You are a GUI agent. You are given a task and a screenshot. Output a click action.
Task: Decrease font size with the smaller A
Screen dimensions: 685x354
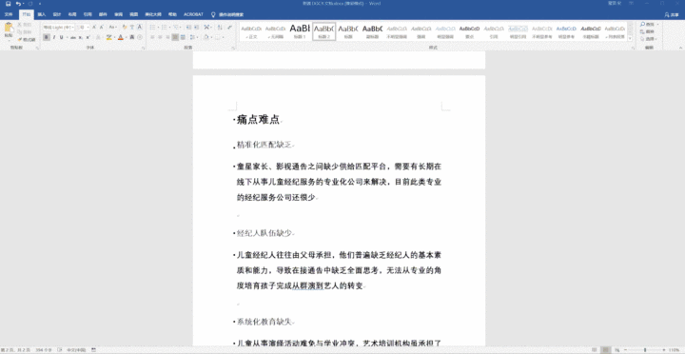(x=102, y=27)
